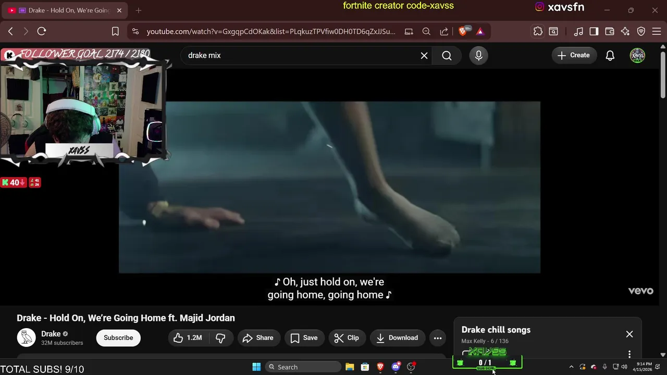Open playlist panel three-dot options menu
Screen dimensions: 667x375
629,354
